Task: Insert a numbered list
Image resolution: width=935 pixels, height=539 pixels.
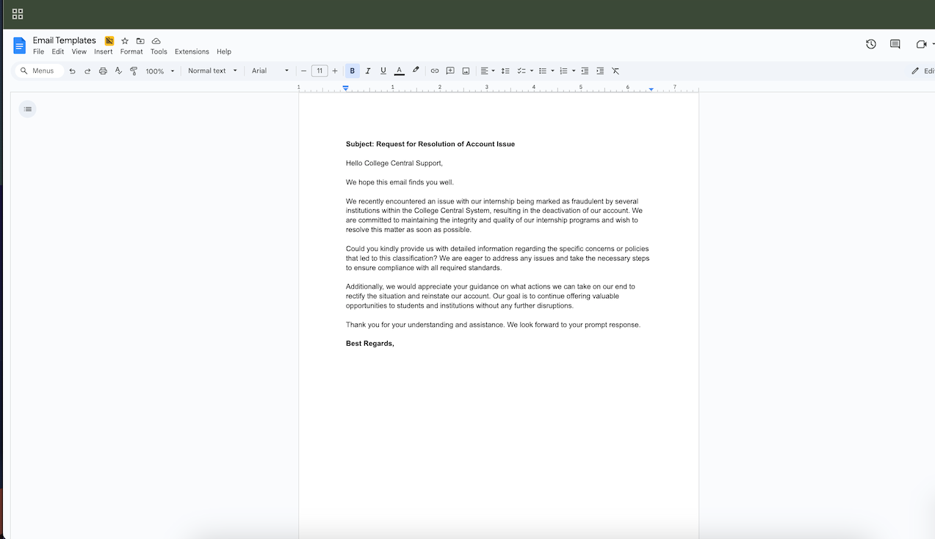Action: click(563, 71)
